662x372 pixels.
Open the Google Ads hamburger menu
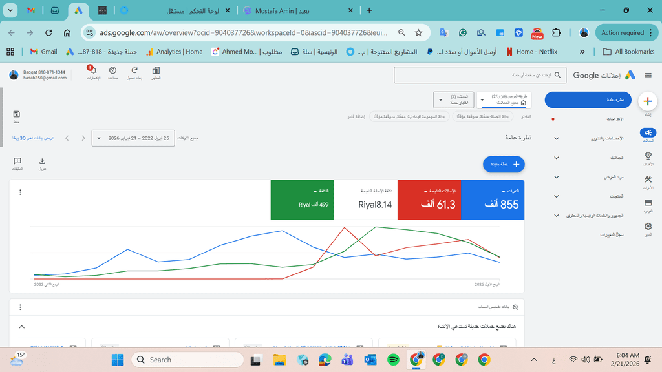click(648, 75)
